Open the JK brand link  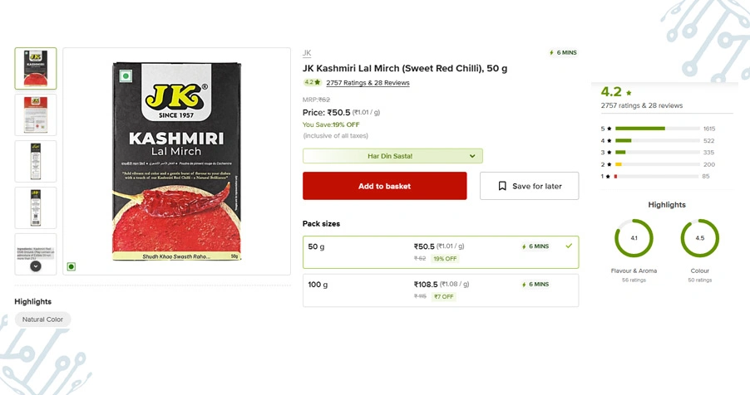click(307, 53)
